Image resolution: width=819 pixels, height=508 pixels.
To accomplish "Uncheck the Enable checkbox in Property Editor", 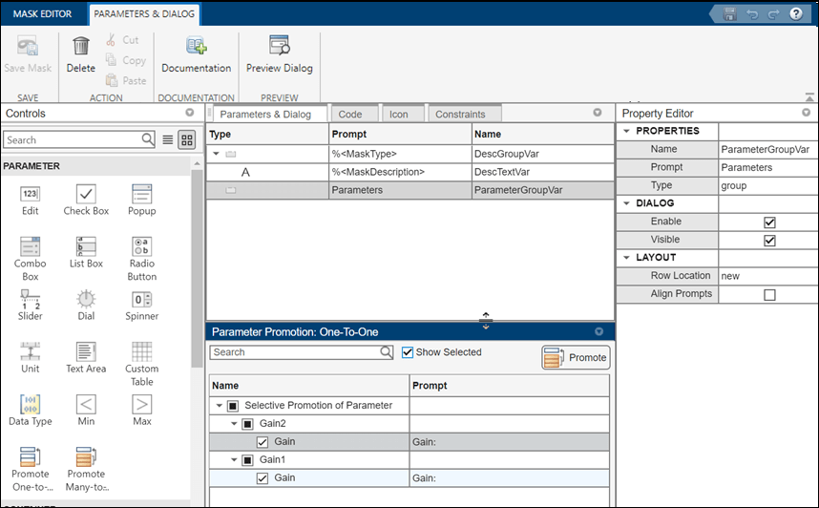I will click(769, 222).
